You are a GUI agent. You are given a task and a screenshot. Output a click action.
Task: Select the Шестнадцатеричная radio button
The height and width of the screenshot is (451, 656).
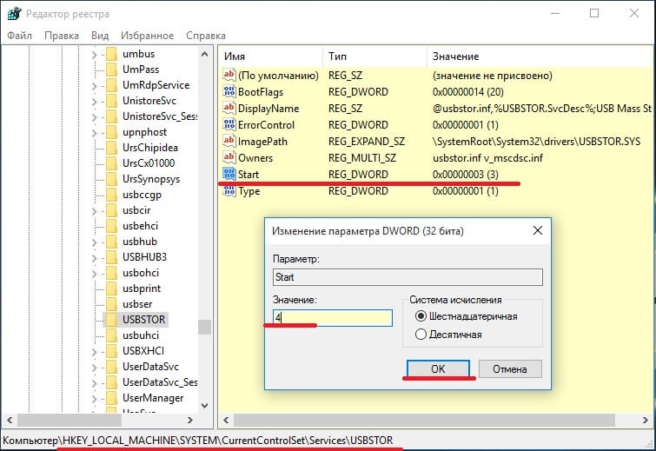tap(422, 316)
